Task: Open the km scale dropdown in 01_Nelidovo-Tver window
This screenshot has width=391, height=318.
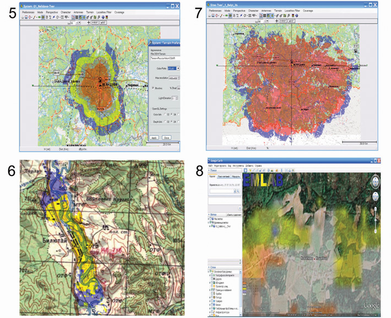Action: [x=79, y=23]
